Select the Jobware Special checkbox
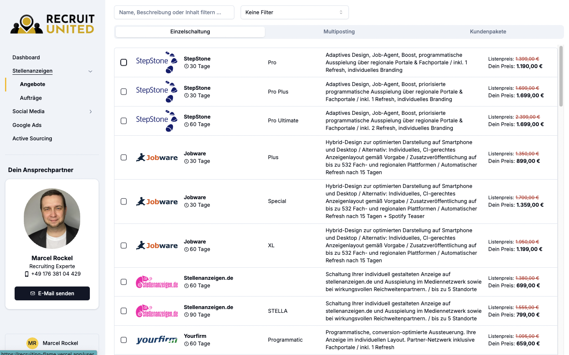This screenshot has width=569, height=355. coord(124,201)
